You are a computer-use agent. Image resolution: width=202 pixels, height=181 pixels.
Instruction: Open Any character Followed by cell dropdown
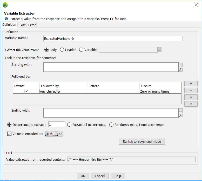pyautogui.click(x=63, y=92)
